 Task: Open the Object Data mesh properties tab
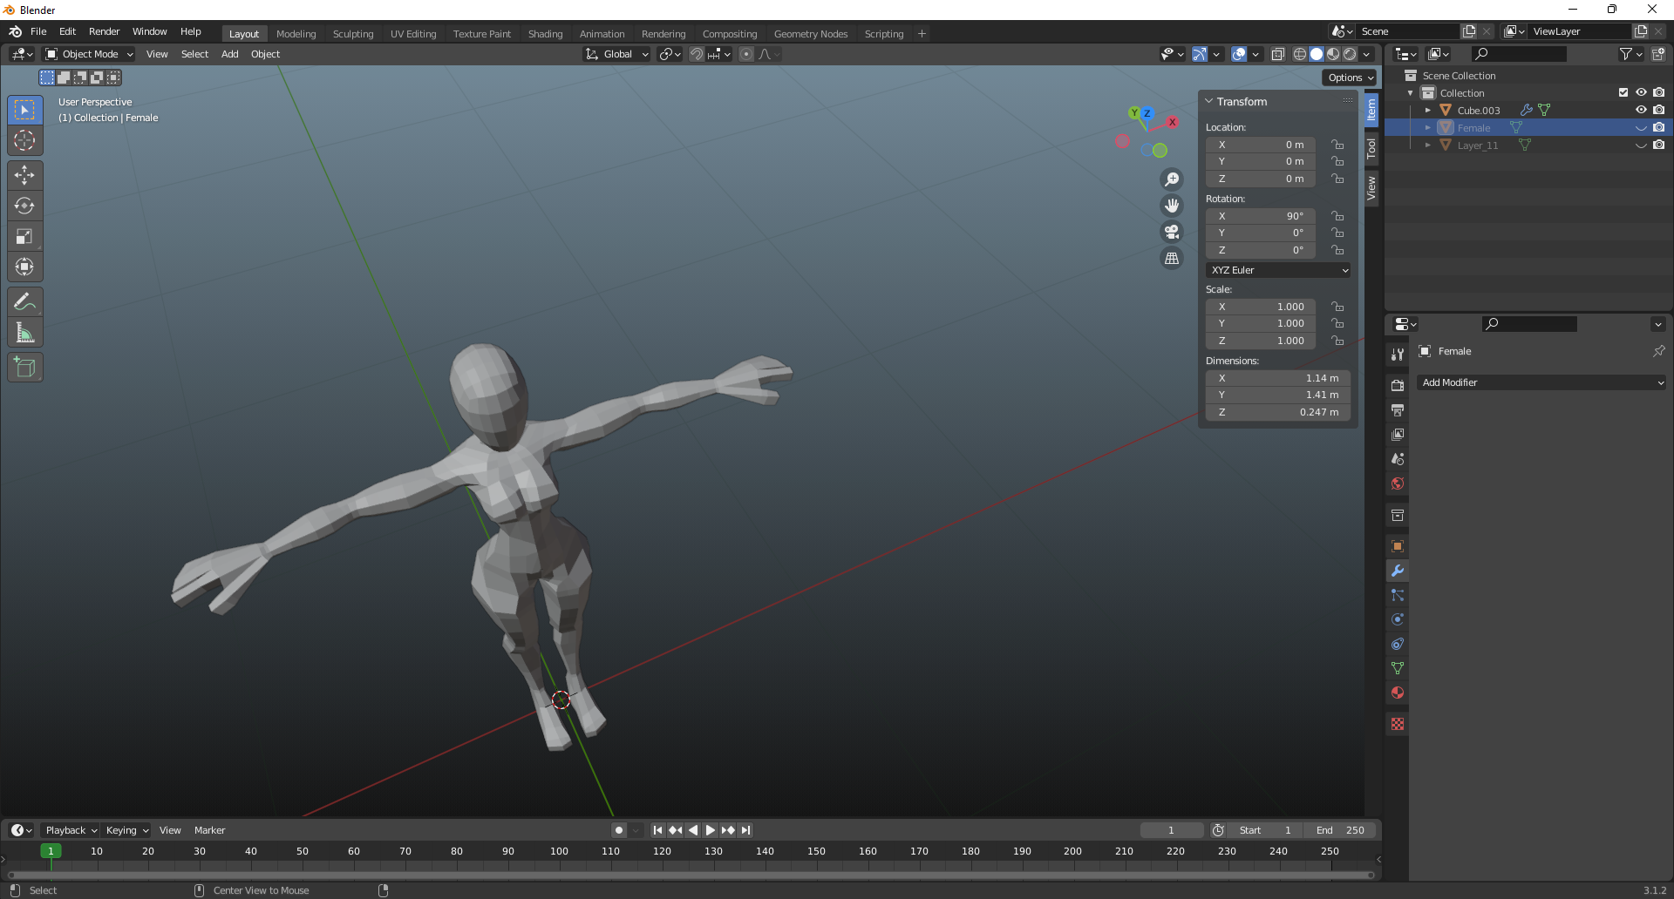click(x=1398, y=668)
